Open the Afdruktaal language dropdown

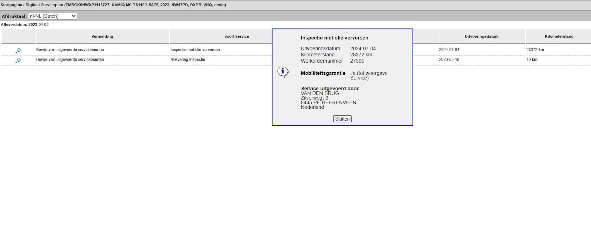(x=52, y=16)
